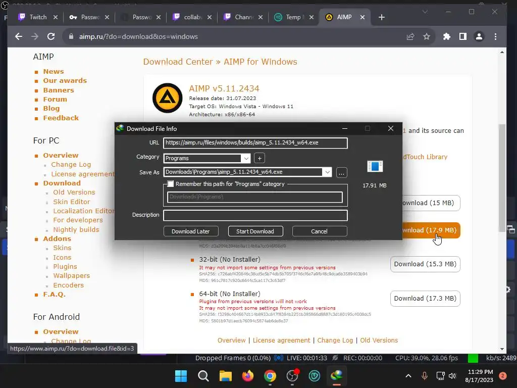Open the License agreement sidebar link
Viewport: 517px width, 388px height.
tap(82, 174)
